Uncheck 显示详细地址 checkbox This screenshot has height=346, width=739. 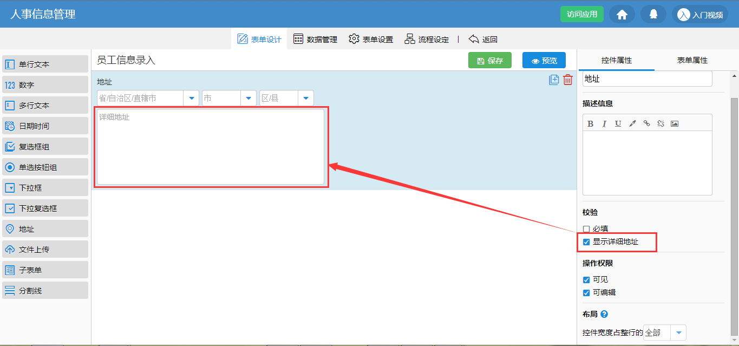coord(586,242)
